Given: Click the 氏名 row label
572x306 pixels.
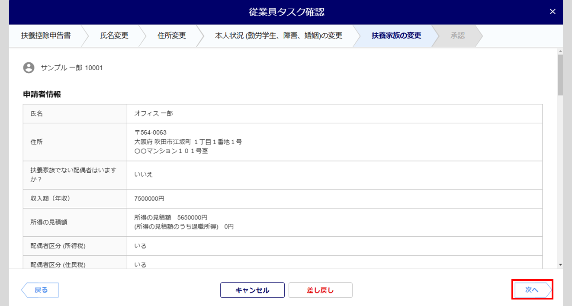Looking at the screenshot, I should click(37, 113).
